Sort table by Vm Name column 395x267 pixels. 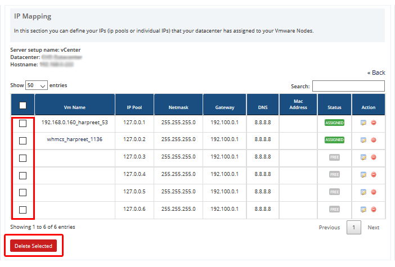click(x=75, y=107)
